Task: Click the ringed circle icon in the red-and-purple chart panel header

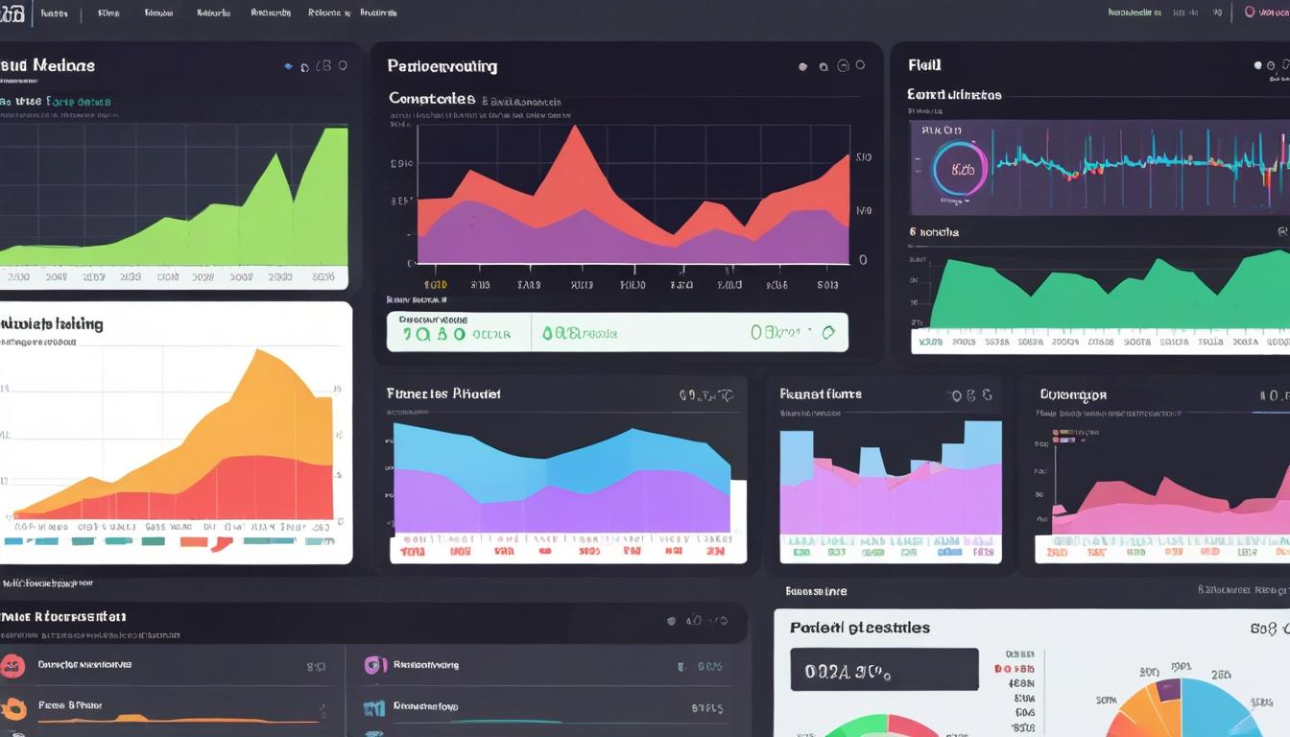Action: 843,66
